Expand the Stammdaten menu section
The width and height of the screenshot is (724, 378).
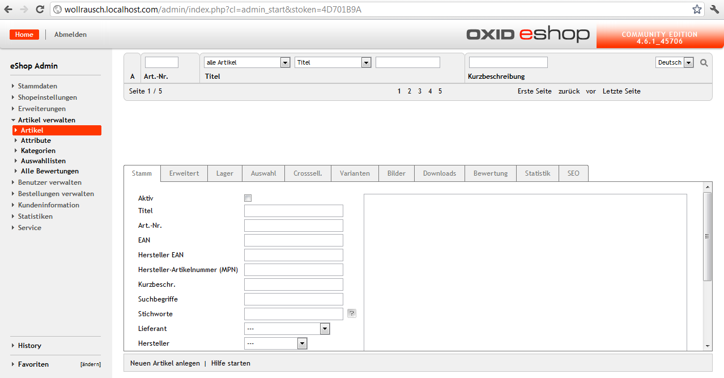37,86
